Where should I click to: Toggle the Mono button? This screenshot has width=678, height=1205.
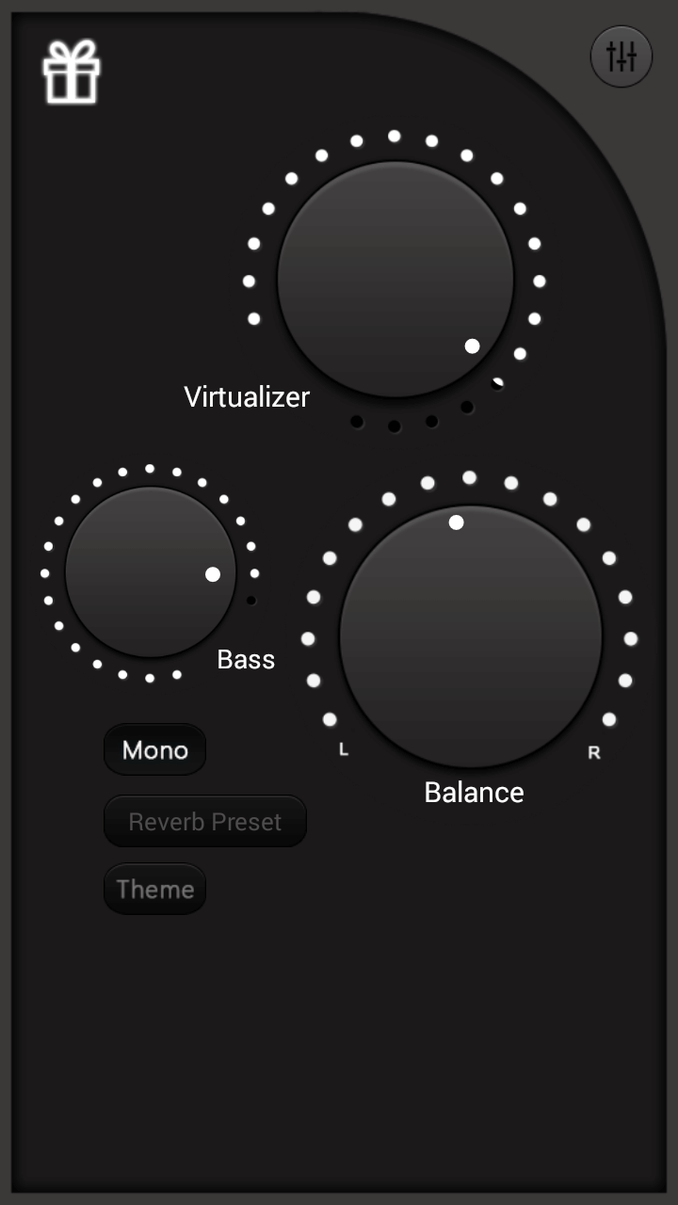[155, 750]
